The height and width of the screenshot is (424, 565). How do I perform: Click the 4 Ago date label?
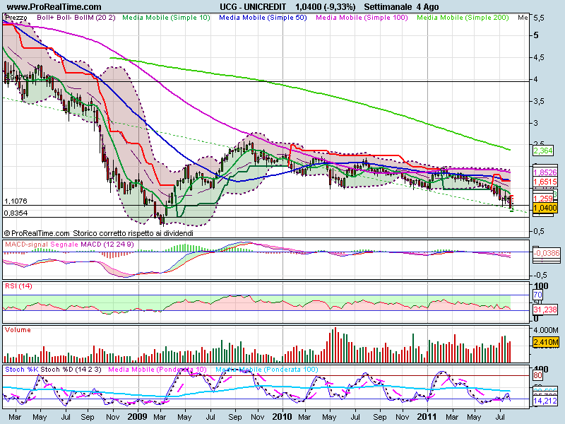point(428,6)
